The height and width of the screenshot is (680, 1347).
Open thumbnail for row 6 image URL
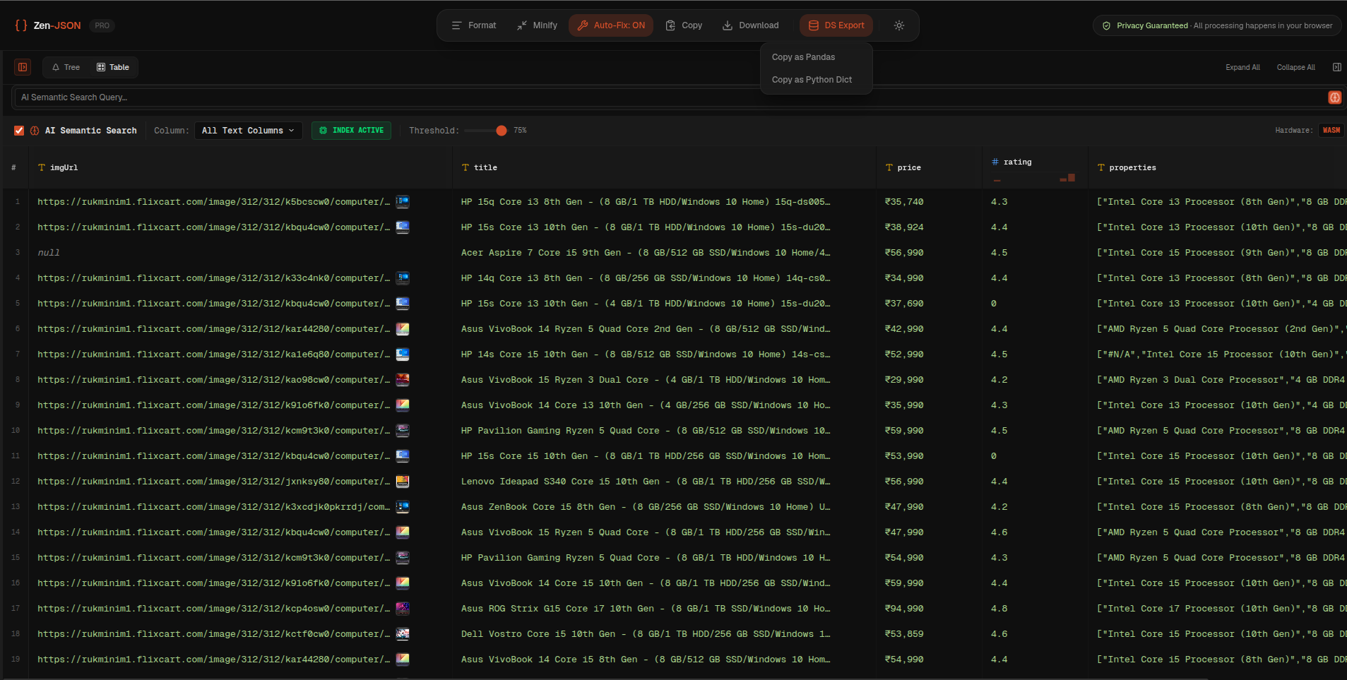click(403, 329)
